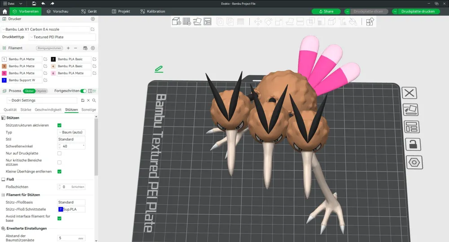Click filament 5 pink color swatch
449x242 pixels.
[4, 73]
